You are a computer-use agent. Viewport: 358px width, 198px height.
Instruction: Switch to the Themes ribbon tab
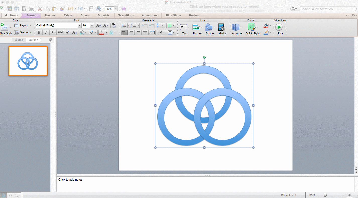click(x=50, y=15)
